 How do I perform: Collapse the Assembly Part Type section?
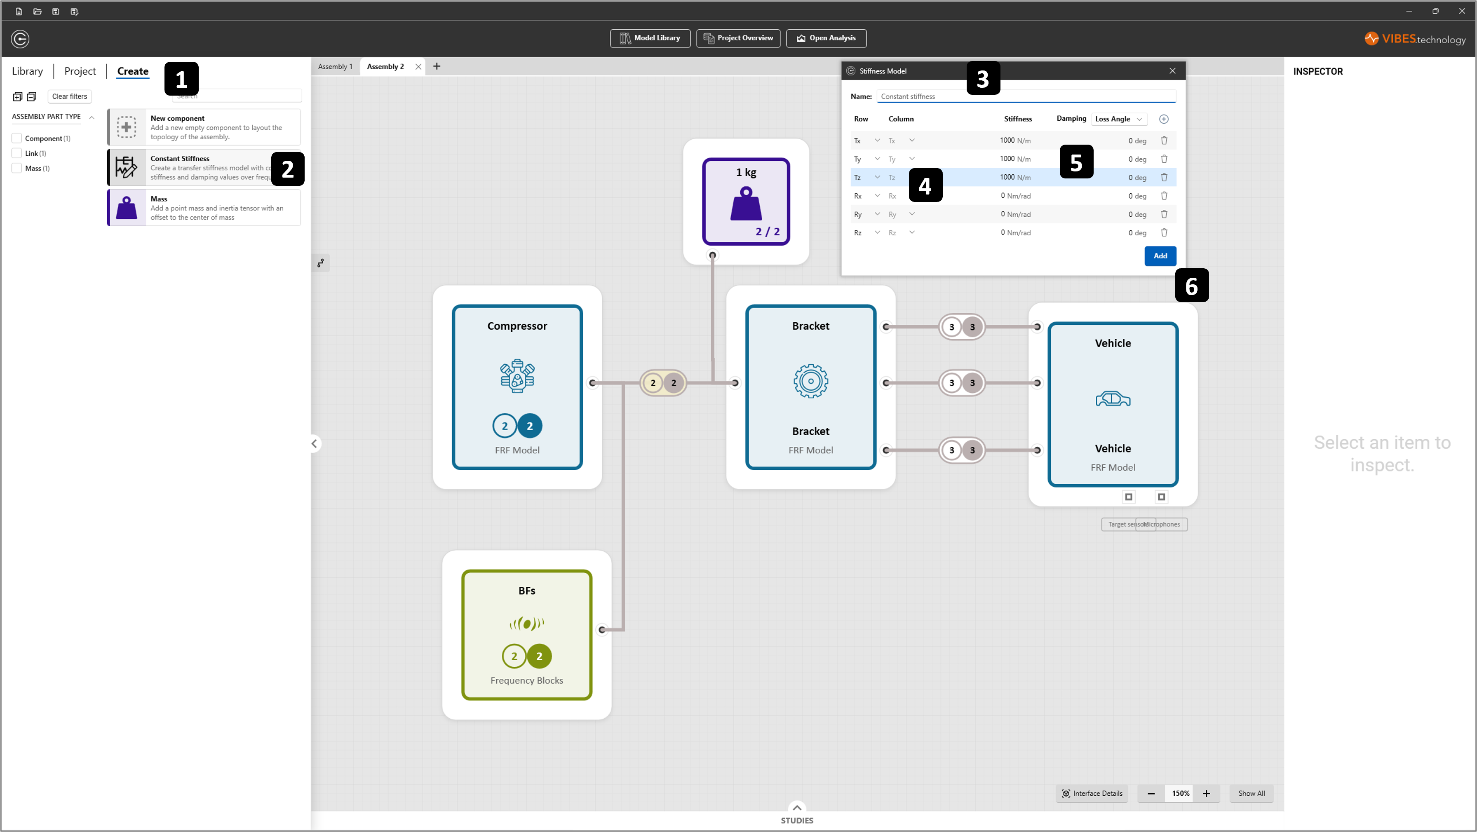click(92, 117)
